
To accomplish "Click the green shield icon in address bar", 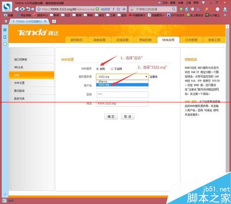I will [x=97, y=9].
